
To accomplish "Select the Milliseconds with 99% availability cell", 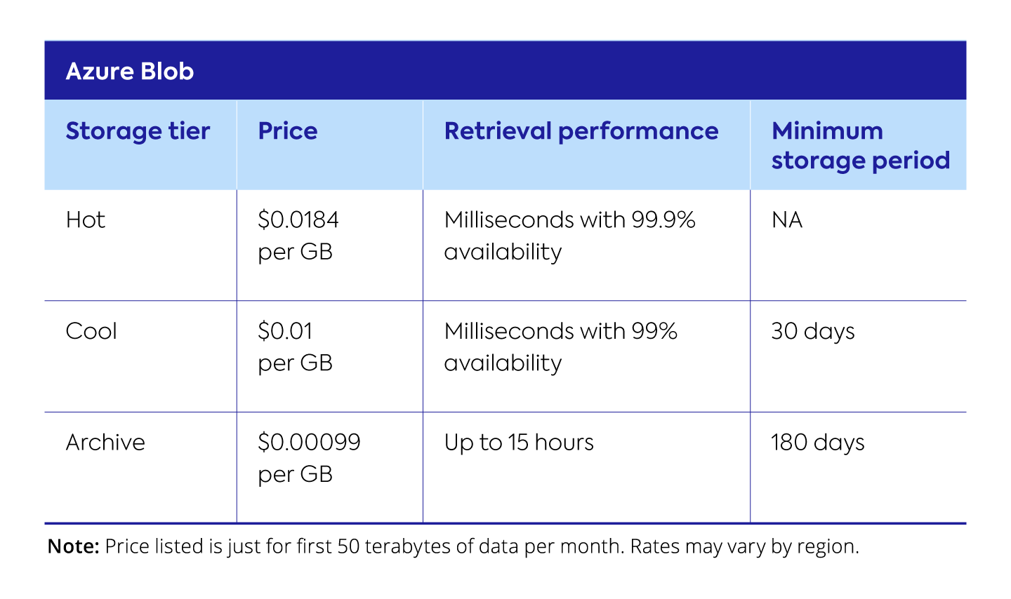I will (x=560, y=346).
